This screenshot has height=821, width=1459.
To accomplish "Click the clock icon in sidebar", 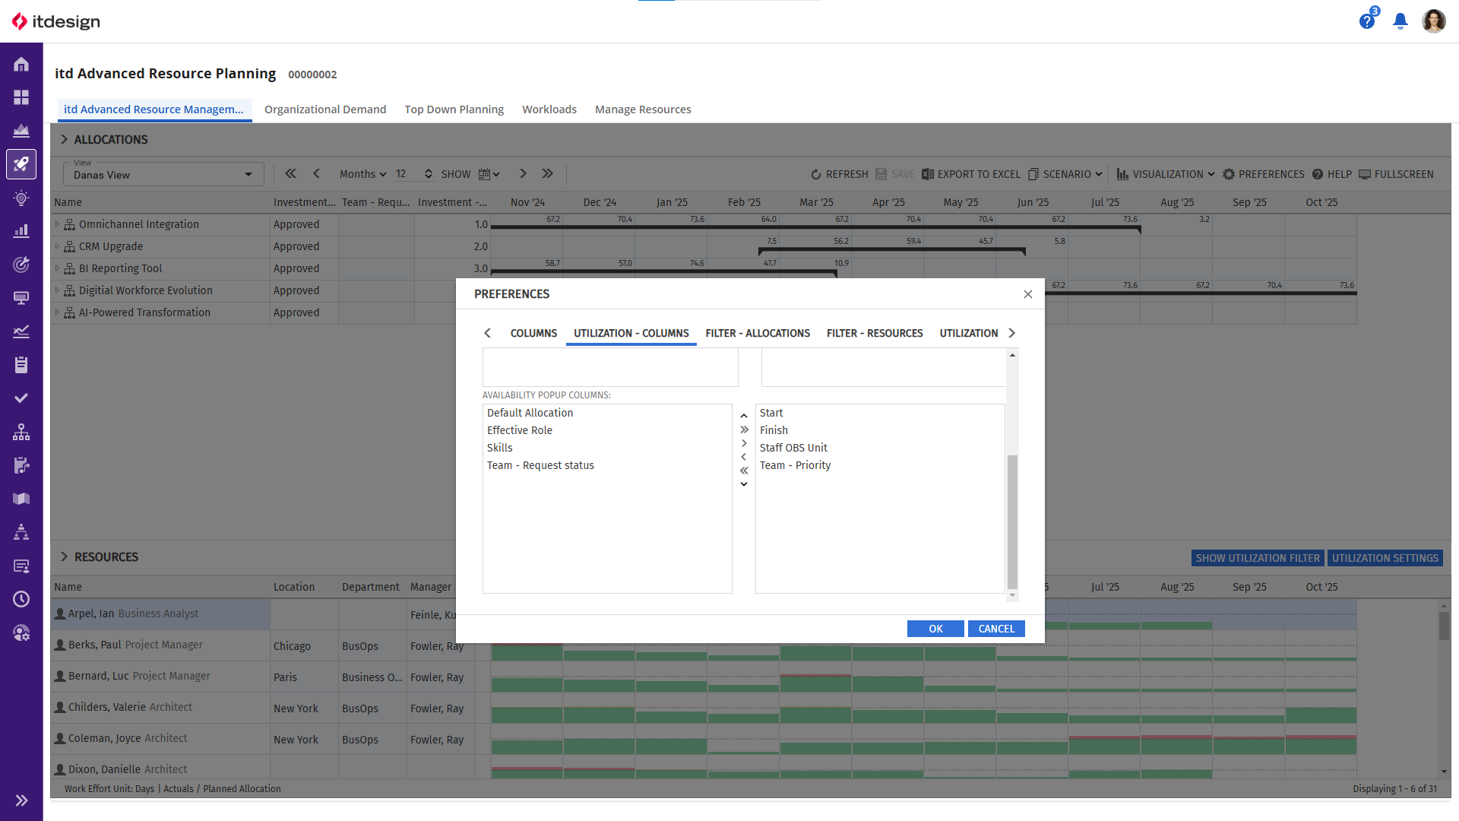I will tap(21, 599).
